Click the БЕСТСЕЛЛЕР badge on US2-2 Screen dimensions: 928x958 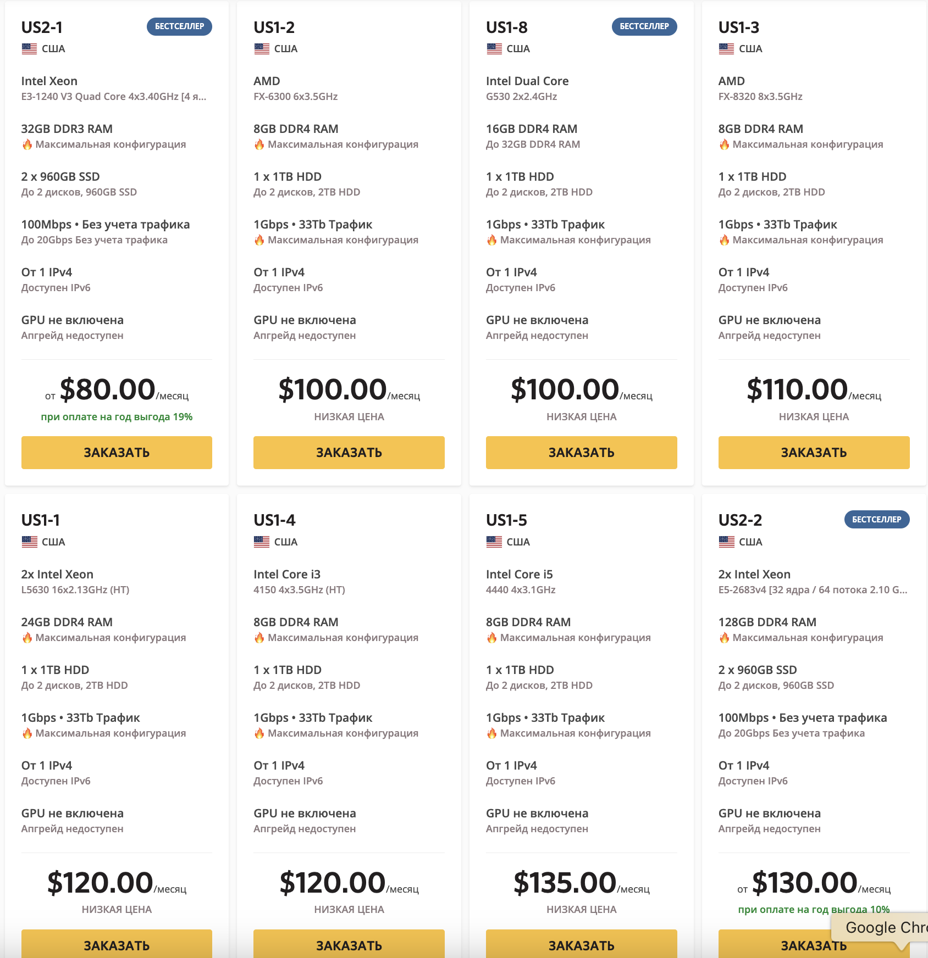pos(877,520)
